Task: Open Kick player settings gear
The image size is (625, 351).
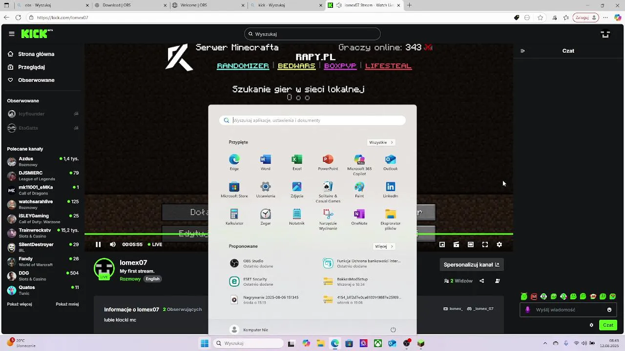Action: click(x=499, y=245)
